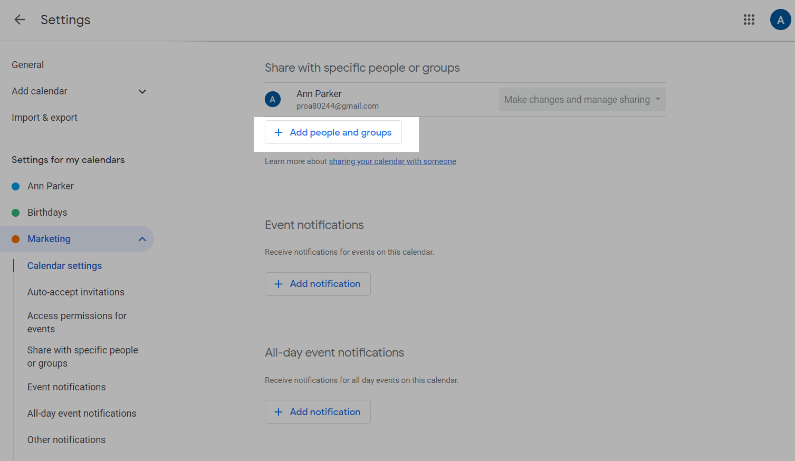This screenshot has height=461, width=795.
Task: Click the green dot beside Birthdays calendar
Action: coord(16,213)
